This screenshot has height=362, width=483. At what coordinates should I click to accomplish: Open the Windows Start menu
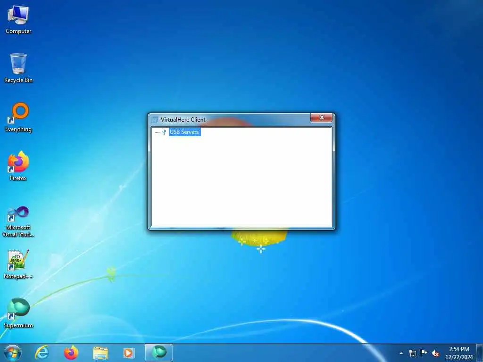pos(13,353)
